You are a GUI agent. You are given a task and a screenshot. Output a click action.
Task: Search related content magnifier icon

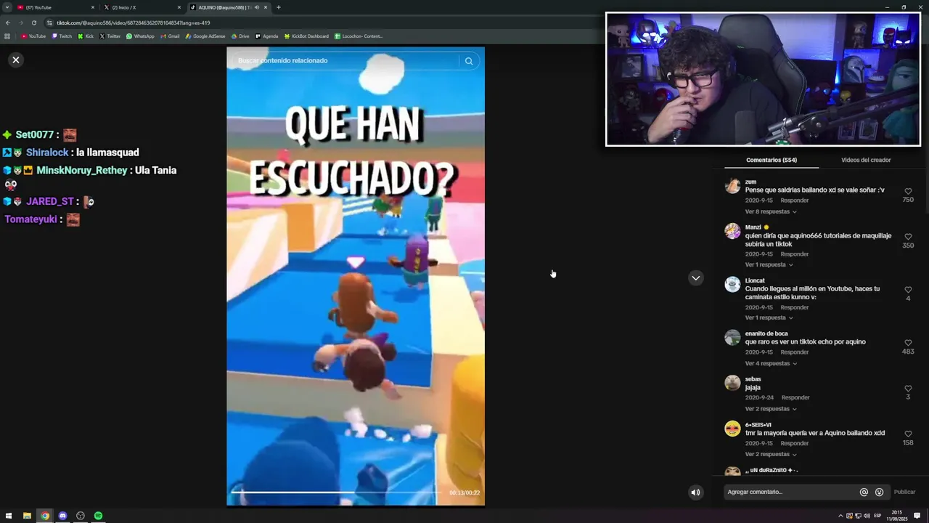[x=469, y=61]
